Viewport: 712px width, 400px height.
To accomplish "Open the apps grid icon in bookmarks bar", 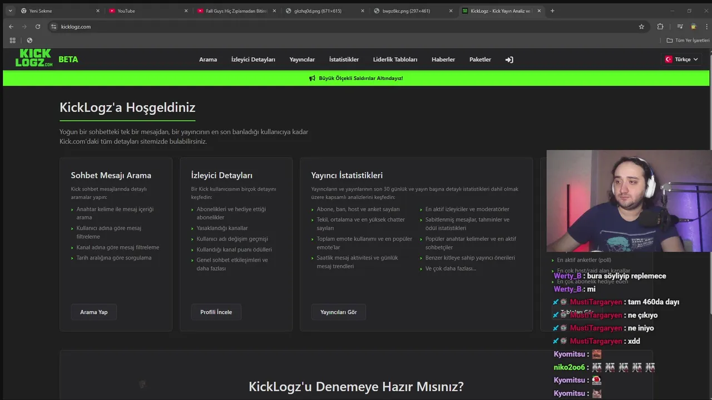I will (12, 40).
